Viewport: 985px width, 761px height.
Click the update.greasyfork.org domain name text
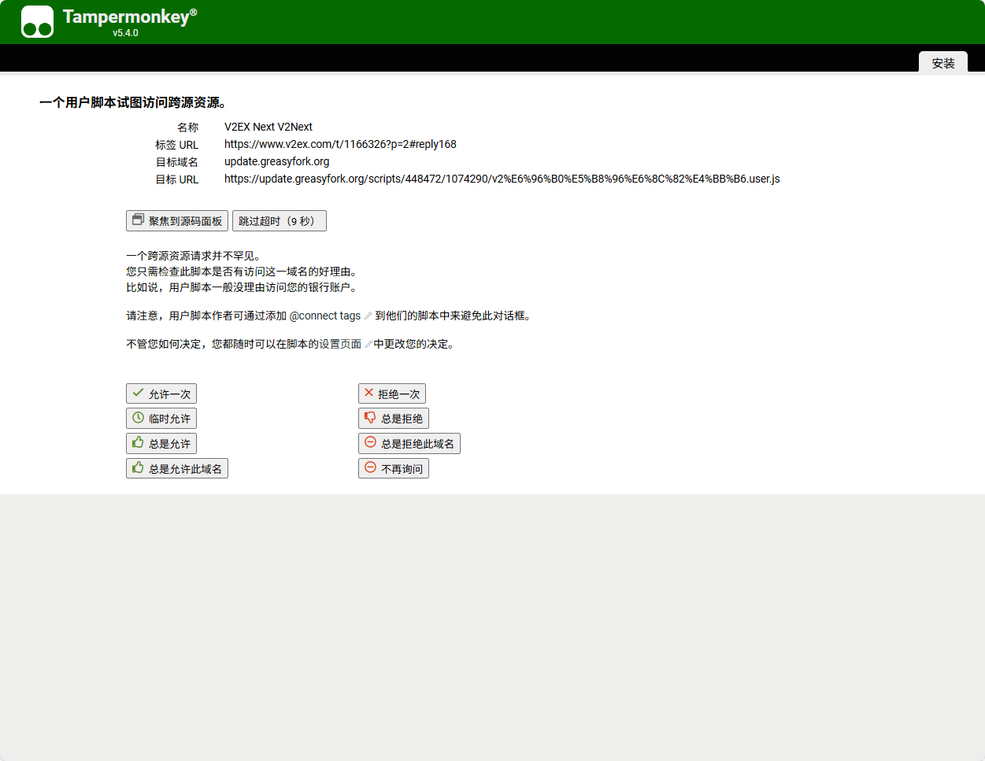coord(276,161)
